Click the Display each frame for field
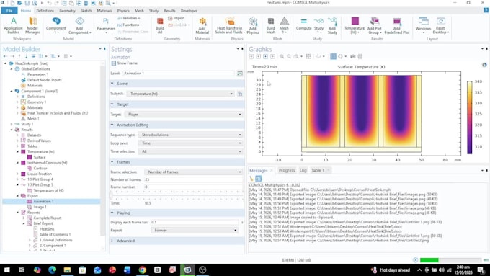490x276 pixels. click(194, 222)
